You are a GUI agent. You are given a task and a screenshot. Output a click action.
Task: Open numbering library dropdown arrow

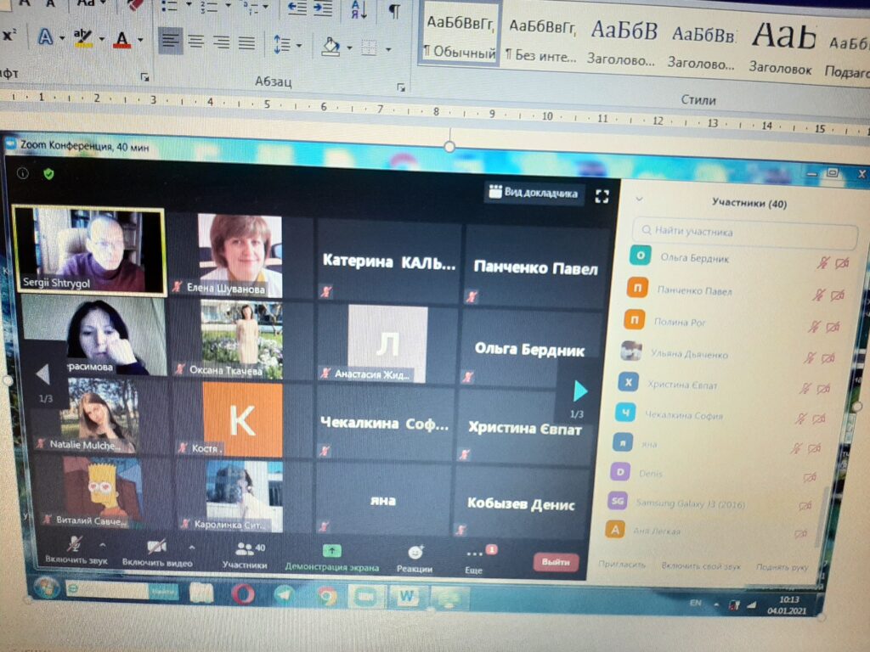[x=228, y=6]
